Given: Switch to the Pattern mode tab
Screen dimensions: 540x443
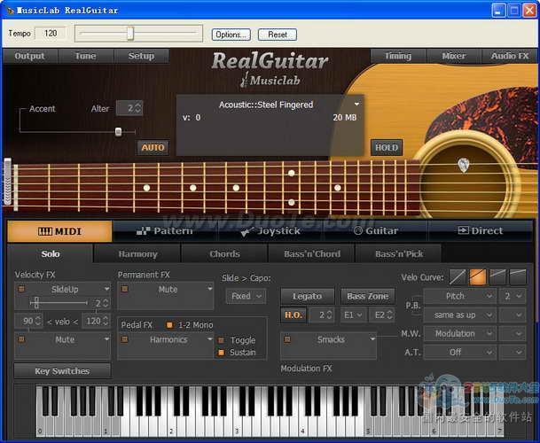Looking at the screenshot, I should click(165, 231).
